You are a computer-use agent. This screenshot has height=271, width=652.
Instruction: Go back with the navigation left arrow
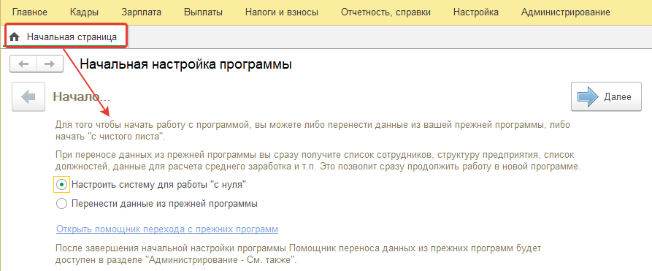(x=23, y=64)
